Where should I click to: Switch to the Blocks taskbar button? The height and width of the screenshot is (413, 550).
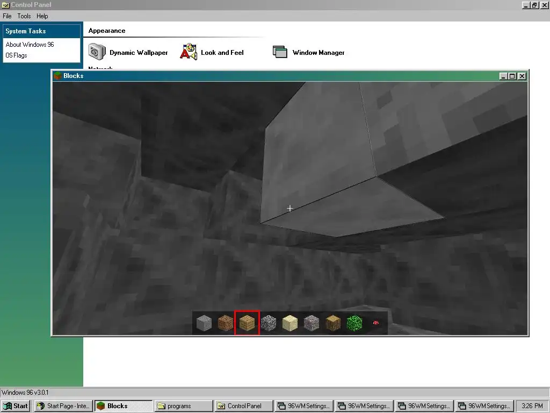(x=124, y=406)
